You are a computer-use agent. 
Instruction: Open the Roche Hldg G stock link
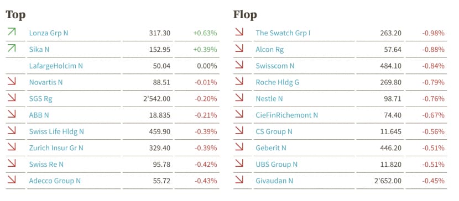(277, 82)
